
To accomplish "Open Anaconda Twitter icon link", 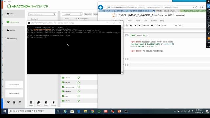I will (x=8, y=102).
